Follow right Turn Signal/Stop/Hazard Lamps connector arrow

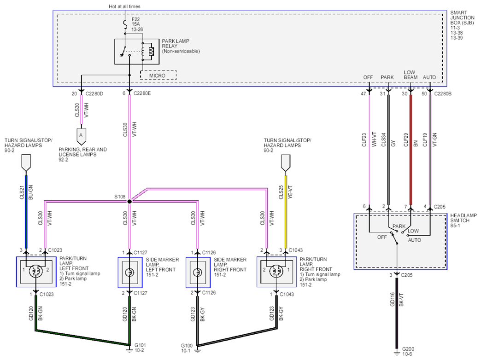286,163
